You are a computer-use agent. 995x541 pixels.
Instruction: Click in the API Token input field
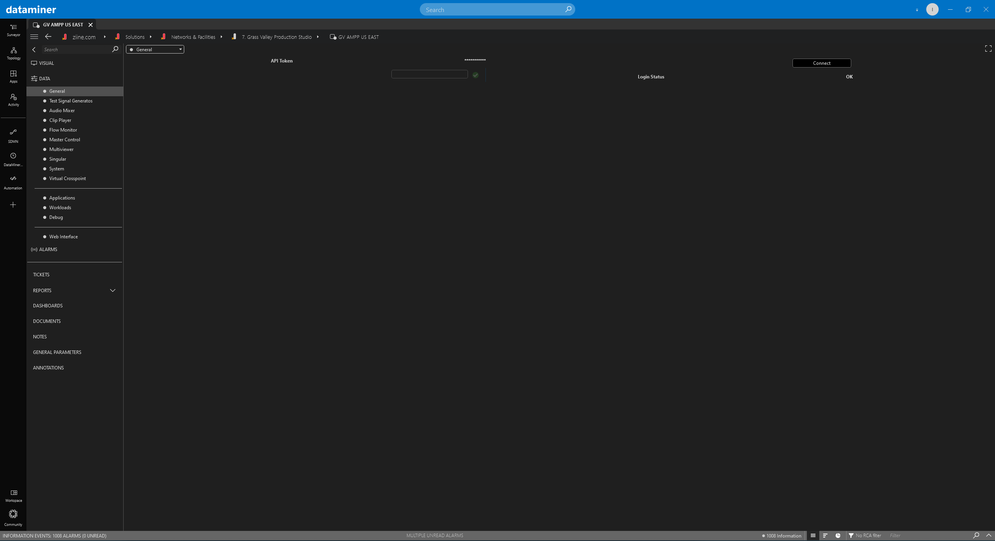(x=429, y=74)
